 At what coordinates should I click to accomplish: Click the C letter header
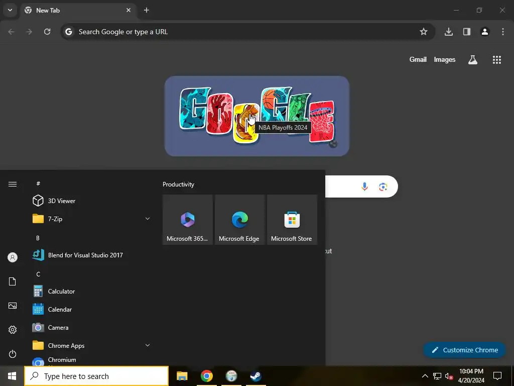pyautogui.click(x=38, y=274)
